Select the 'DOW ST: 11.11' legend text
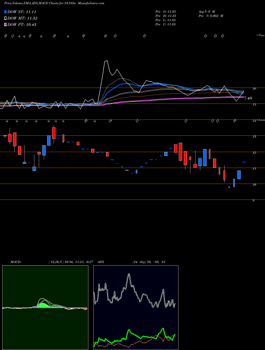 pyautogui.click(x=22, y=12)
